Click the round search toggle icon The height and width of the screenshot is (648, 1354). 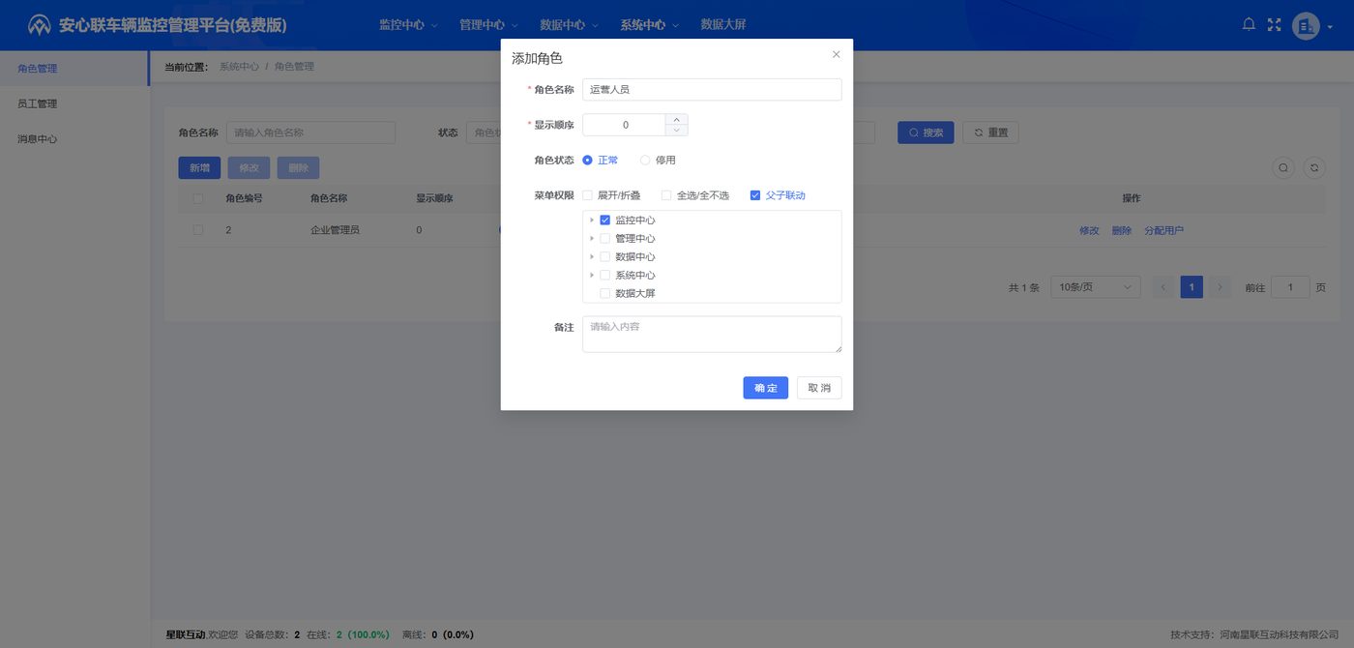(x=1283, y=167)
